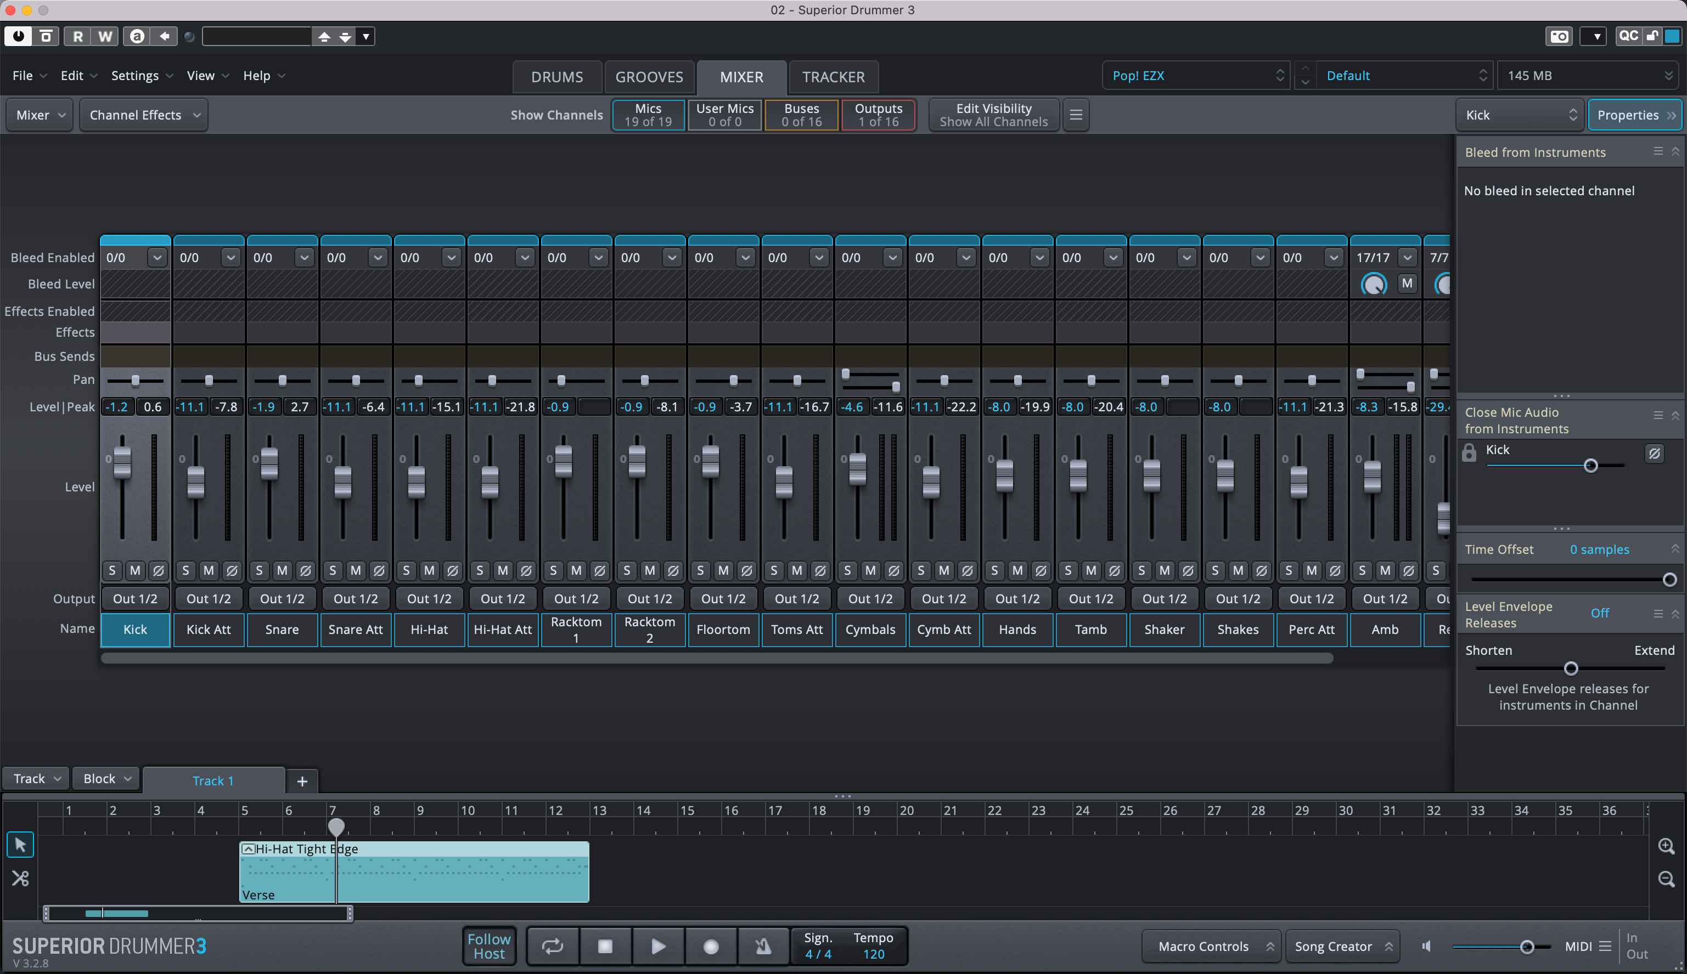This screenshot has width=1687, height=974.
Task: Enable the metronome icon
Action: 763,946
